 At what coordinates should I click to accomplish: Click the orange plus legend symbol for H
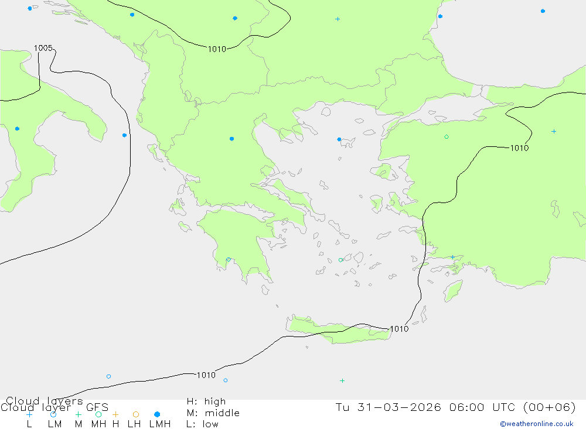(x=115, y=414)
